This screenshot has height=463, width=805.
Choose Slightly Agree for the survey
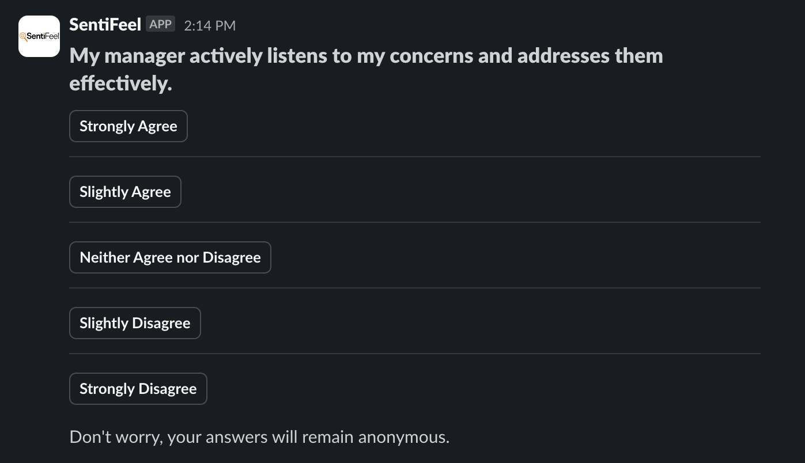coord(125,191)
